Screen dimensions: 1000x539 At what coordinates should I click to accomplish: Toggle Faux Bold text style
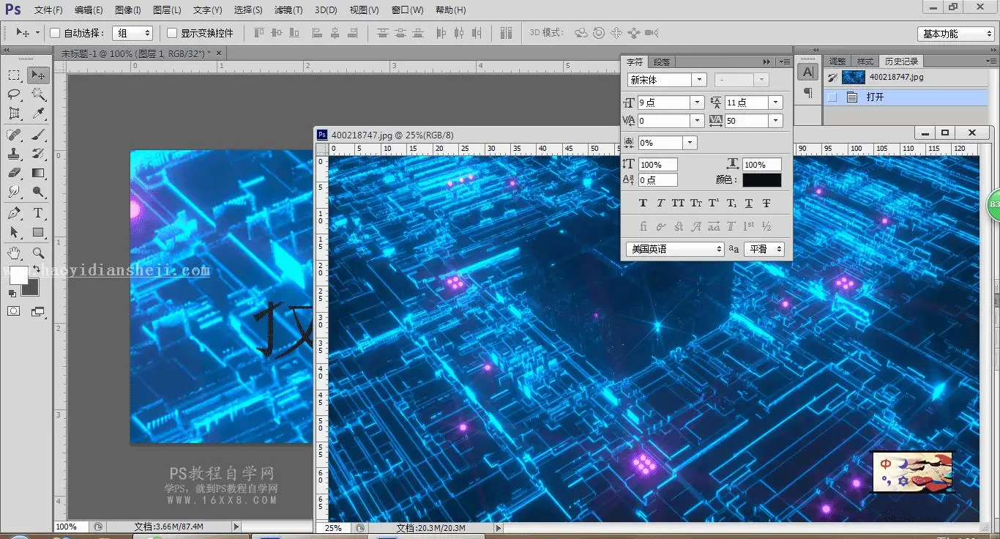(643, 203)
